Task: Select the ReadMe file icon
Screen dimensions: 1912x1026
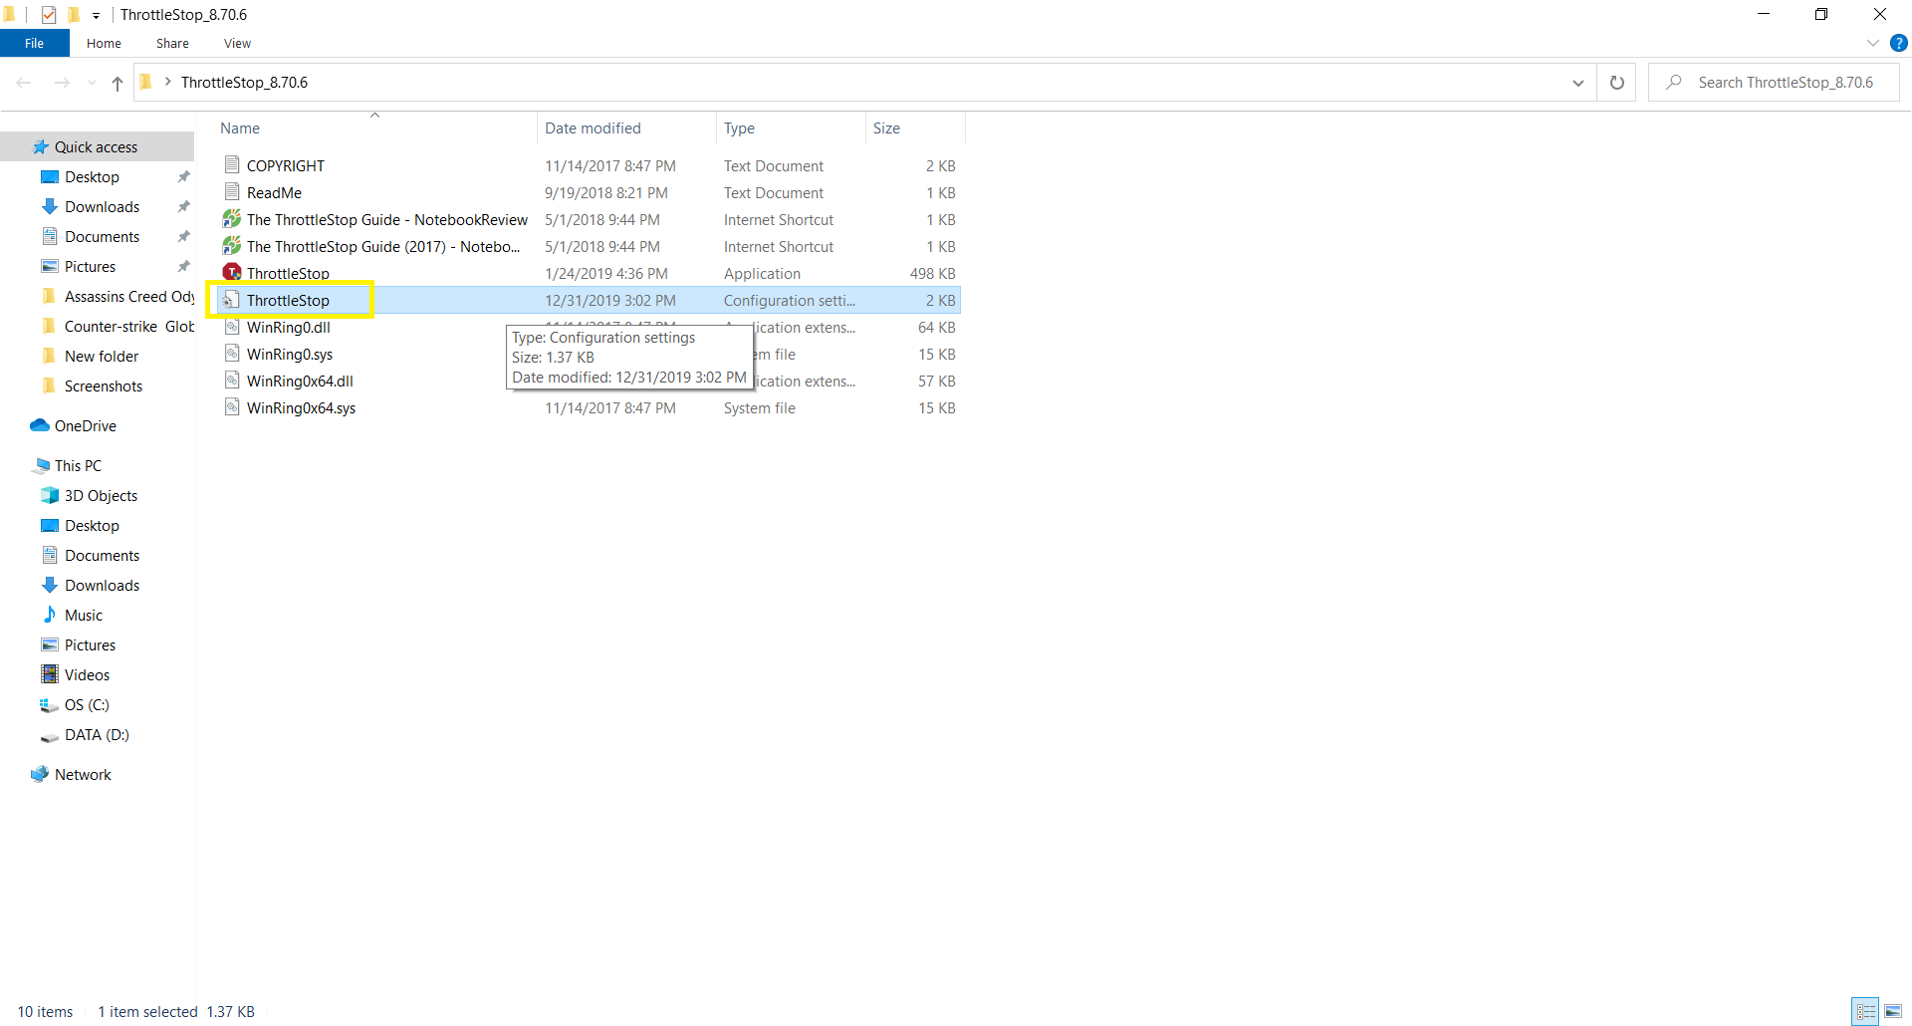Action: [232, 192]
